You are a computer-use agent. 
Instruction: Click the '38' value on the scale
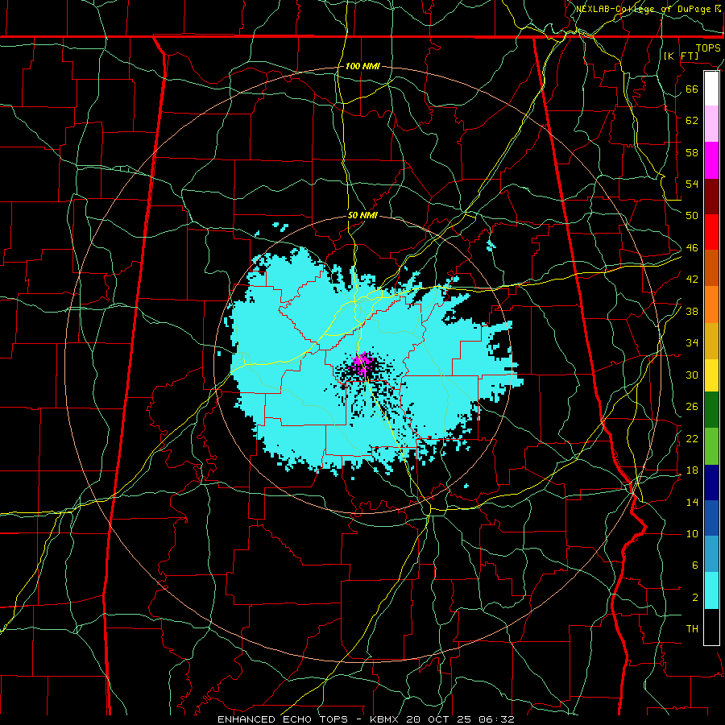[x=692, y=311]
